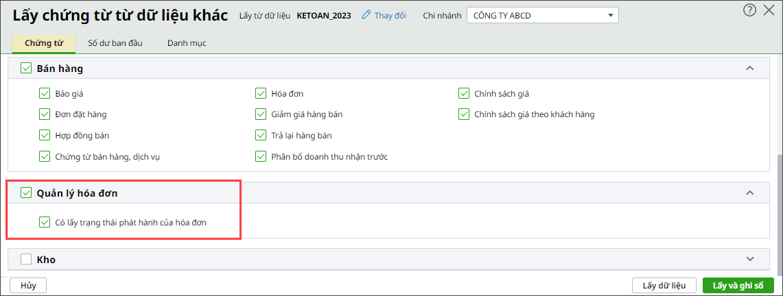The height and width of the screenshot is (296, 783).
Task: Click the pencil icon beside Thay đổi
Action: pos(366,16)
